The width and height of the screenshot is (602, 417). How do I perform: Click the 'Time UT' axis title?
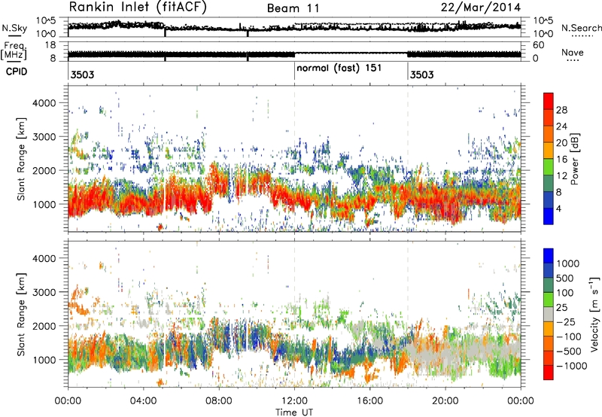coord(294,412)
